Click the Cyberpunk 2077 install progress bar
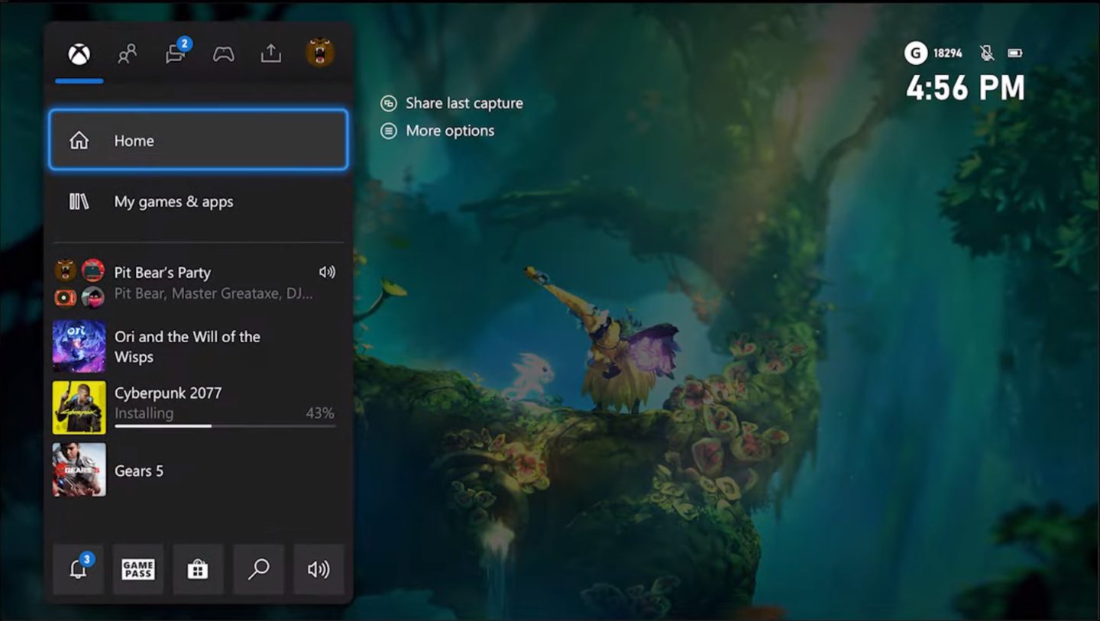 (x=224, y=425)
